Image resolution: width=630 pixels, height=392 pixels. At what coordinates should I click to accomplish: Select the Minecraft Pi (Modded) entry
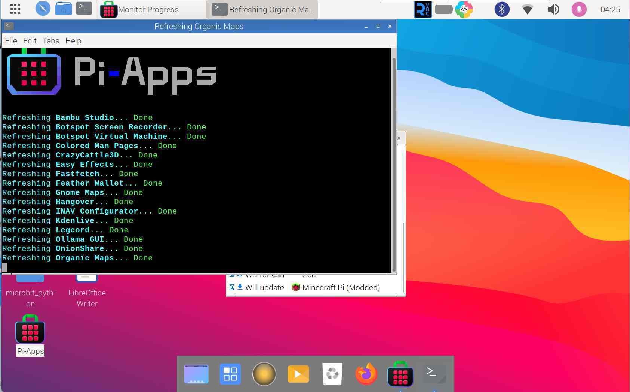coord(341,287)
